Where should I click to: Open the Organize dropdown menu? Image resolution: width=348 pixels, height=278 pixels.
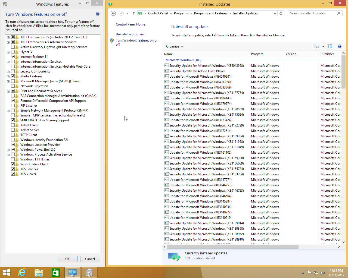point(175,46)
